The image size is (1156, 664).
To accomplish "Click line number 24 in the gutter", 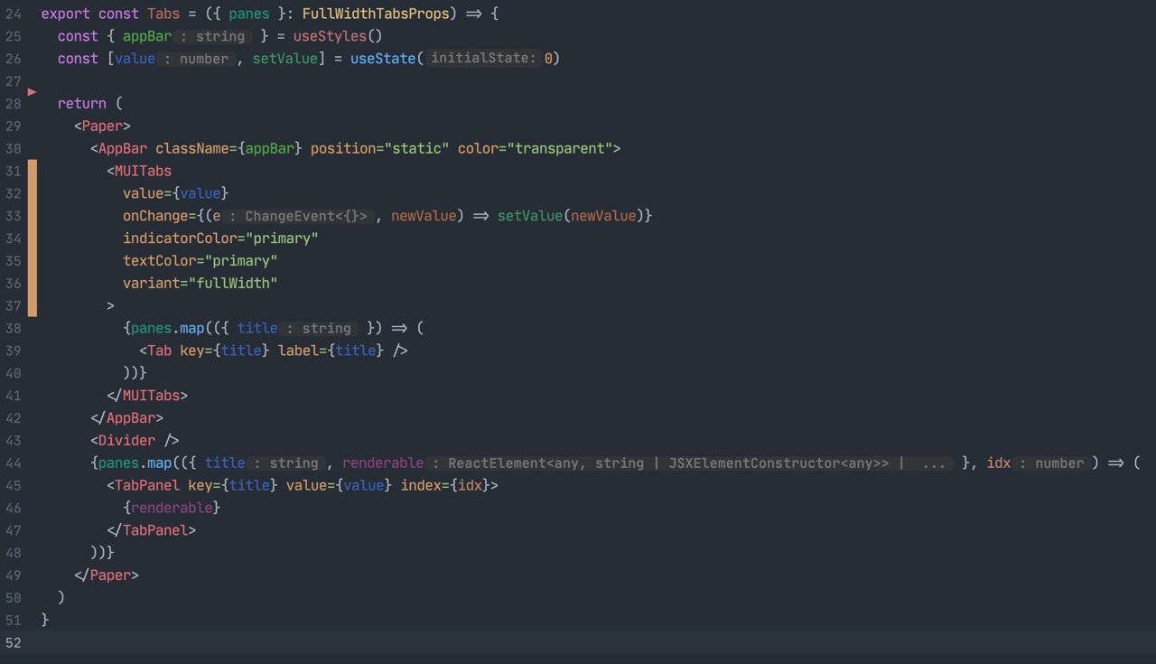I will pos(13,14).
